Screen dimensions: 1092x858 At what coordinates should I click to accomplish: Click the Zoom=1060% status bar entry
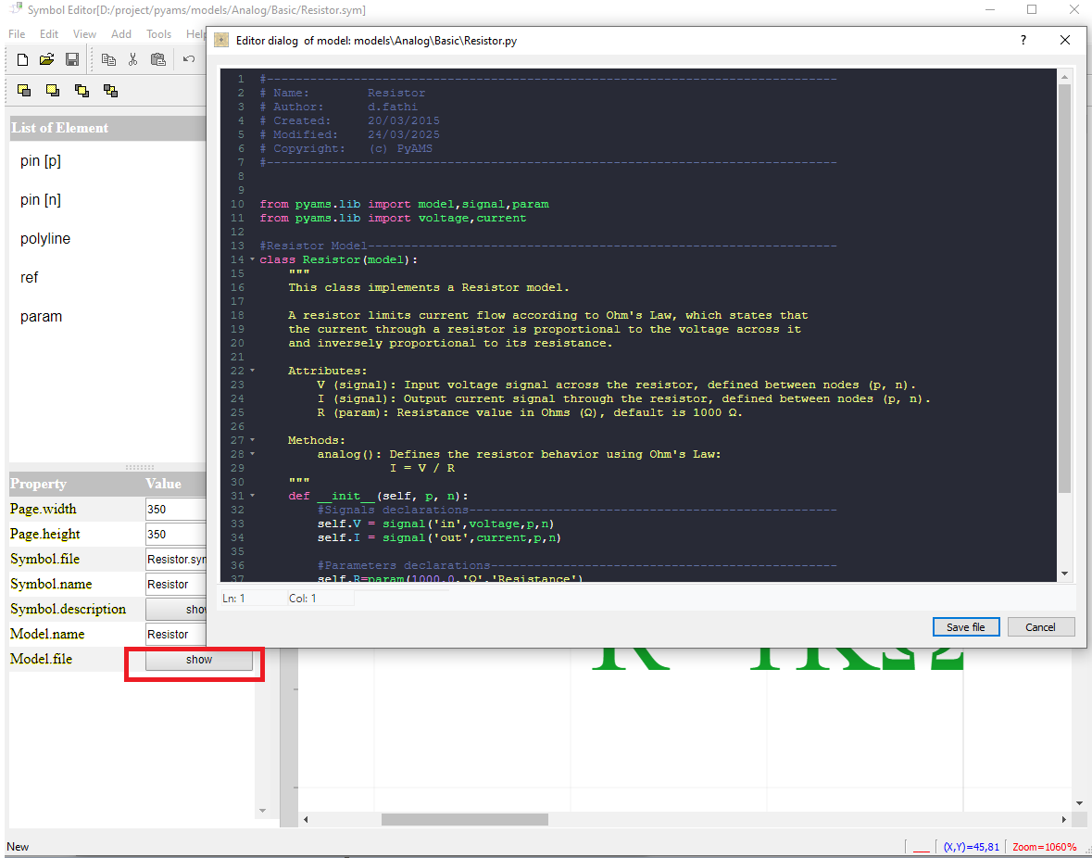(1045, 847)
